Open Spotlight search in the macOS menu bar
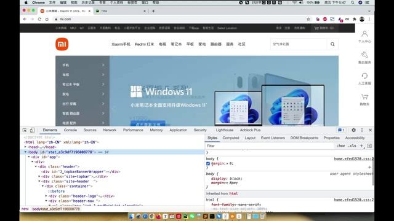 (x=353, y=2)
